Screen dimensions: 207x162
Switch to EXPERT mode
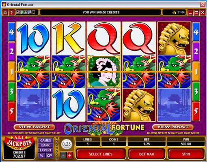tap(45, 150)
